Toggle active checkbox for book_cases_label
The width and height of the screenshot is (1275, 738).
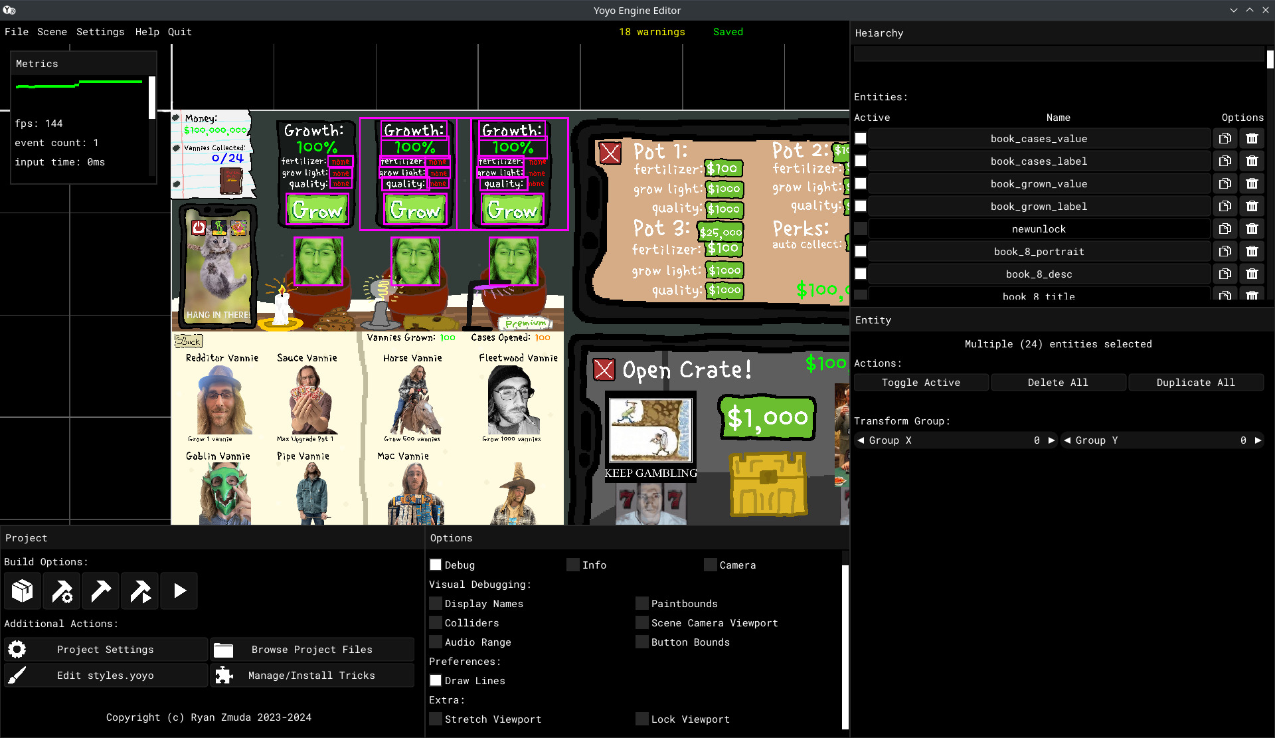coord(861,161)
